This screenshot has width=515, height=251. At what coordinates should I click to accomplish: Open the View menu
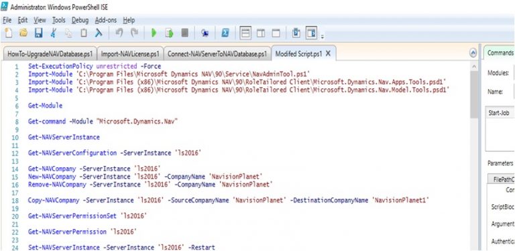[40, 20]
